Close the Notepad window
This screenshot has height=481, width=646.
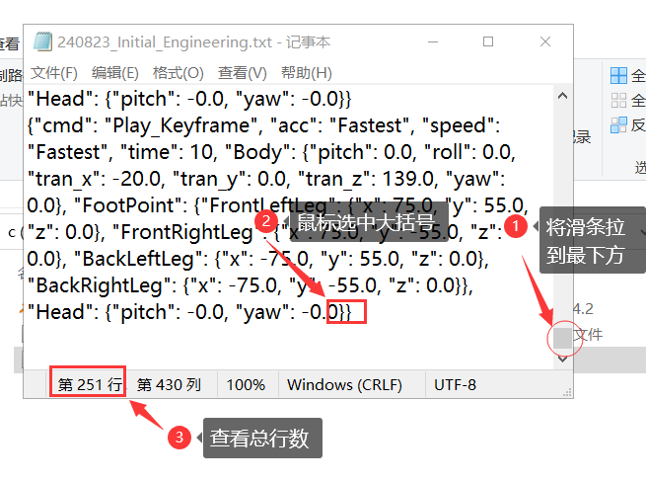545,42
